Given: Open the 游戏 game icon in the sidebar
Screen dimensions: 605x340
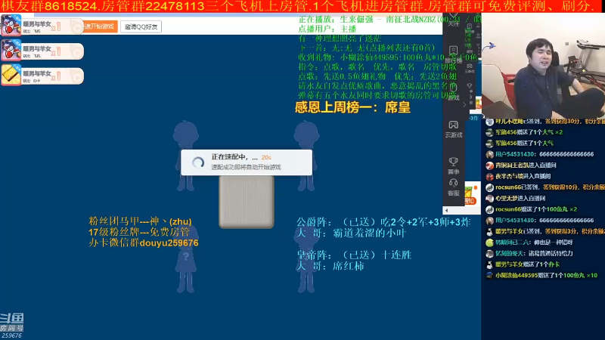Looking at the screenshot, I should (x=453, y=91).
